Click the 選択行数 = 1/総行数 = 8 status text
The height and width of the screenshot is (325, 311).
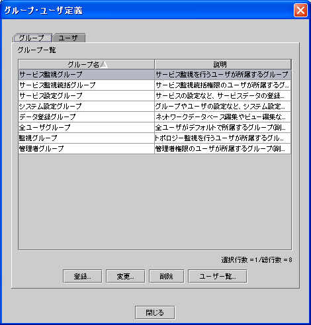(257, 260)
